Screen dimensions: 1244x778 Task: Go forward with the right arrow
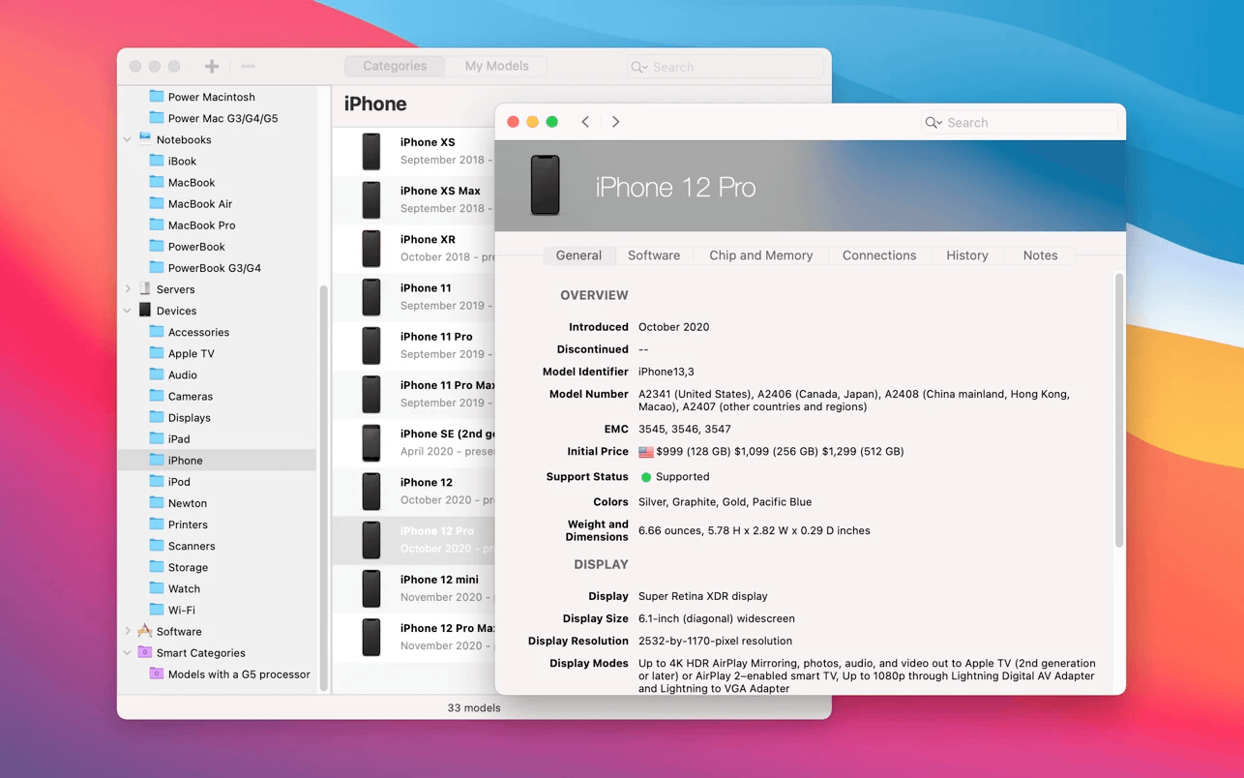point(615,122)
